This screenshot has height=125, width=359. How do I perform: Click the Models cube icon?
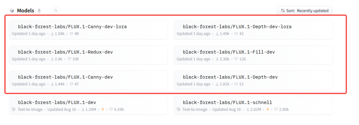click(12, 11)
